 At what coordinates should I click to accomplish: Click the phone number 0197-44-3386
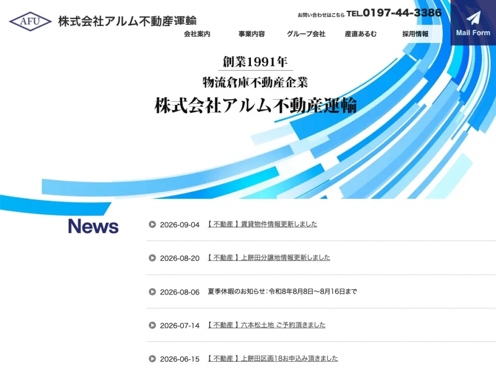pos(402,13)
